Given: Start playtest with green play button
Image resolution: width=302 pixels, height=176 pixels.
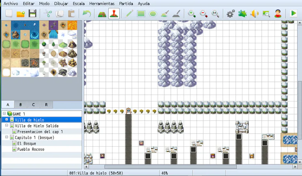Looking at the screenshot, I should pos(293,13).
